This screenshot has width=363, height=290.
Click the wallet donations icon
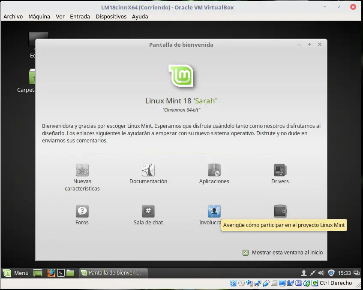coord(280,211)
